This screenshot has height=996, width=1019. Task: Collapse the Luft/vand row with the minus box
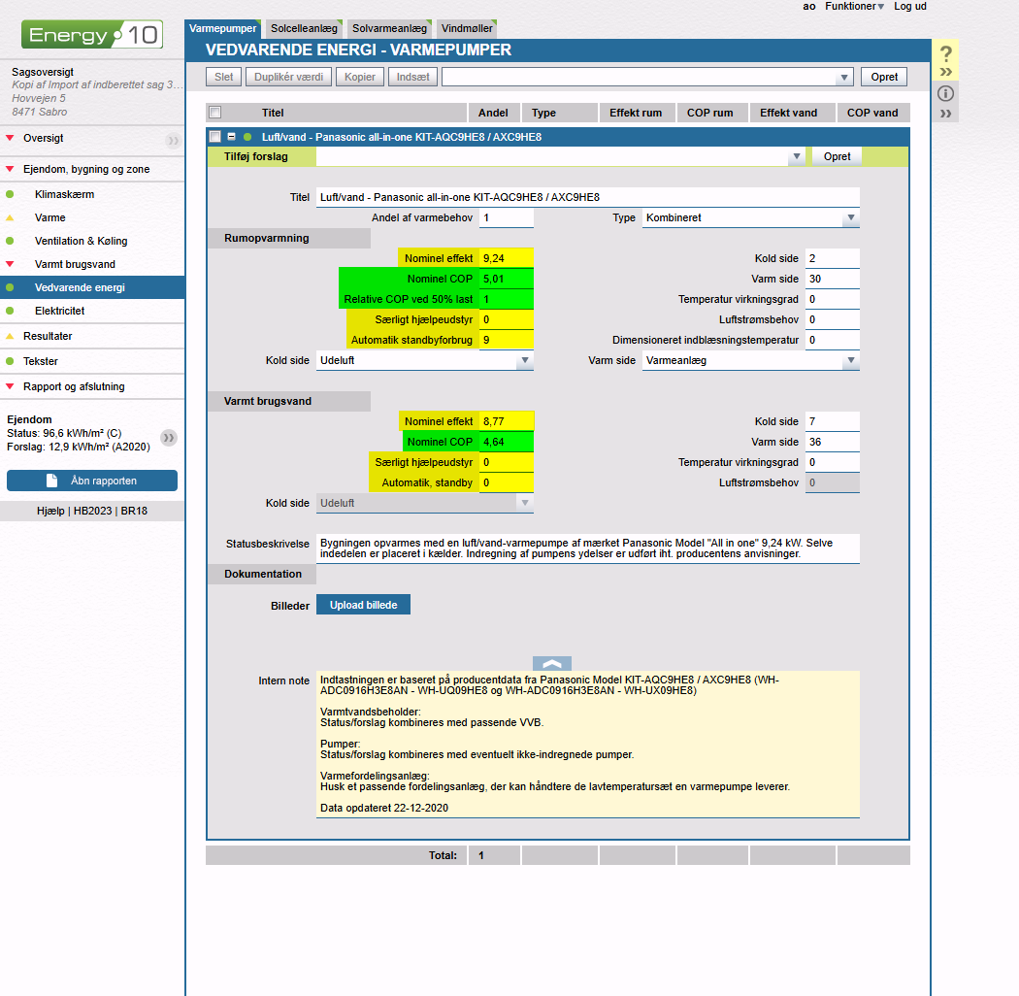pos(231,137)
